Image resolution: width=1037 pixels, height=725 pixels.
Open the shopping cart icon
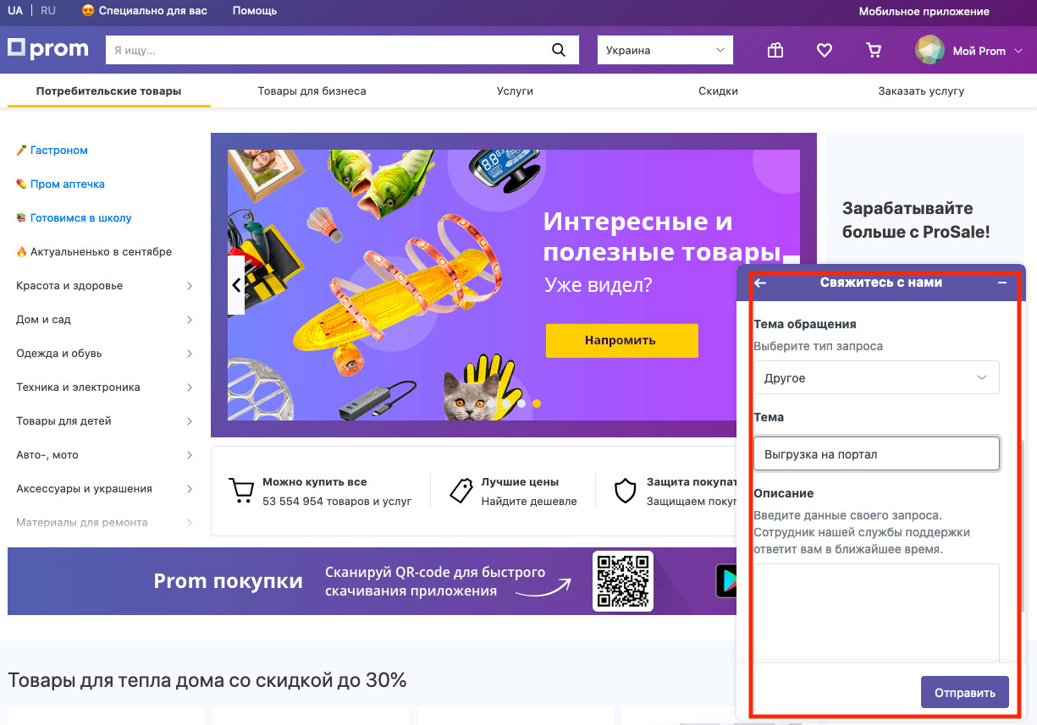[x=874, y=51]
